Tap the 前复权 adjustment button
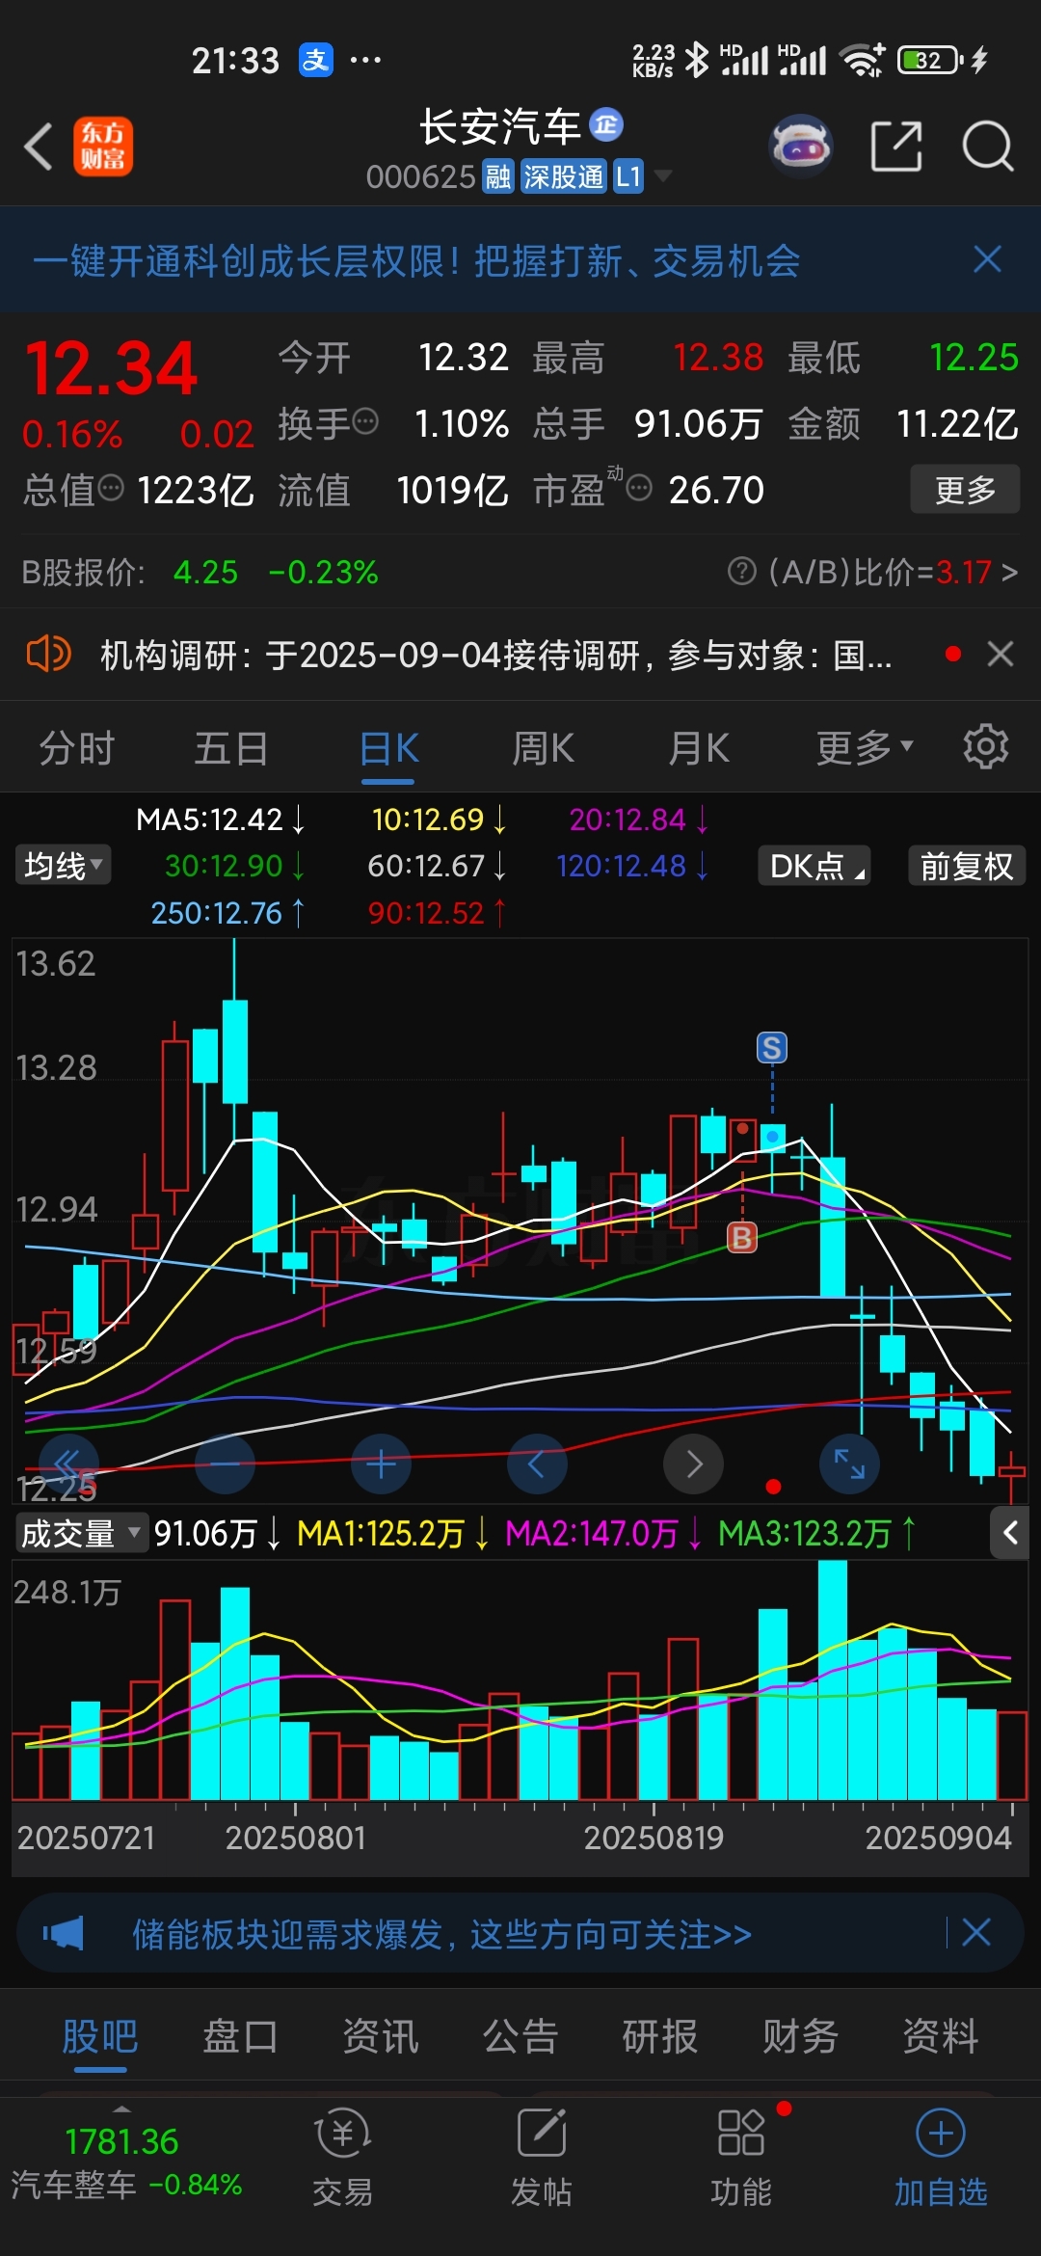The height and width of the screenshot is (2256, 1041). pos(967,865)
